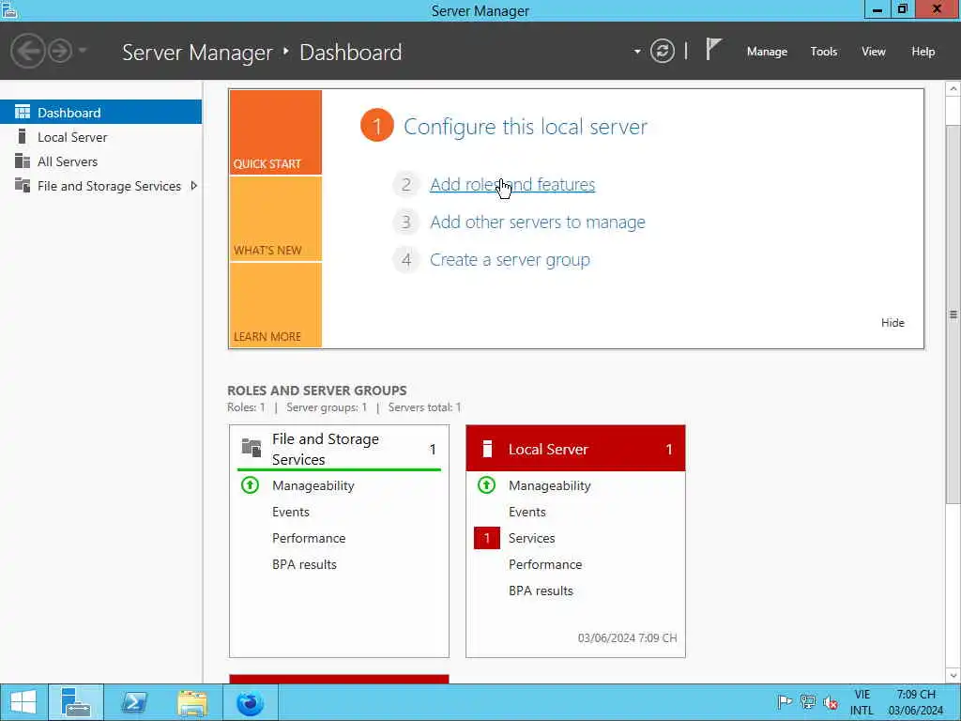Click Add roles and features link
This screenshot has height=721, width=961.
coord(512,185)
